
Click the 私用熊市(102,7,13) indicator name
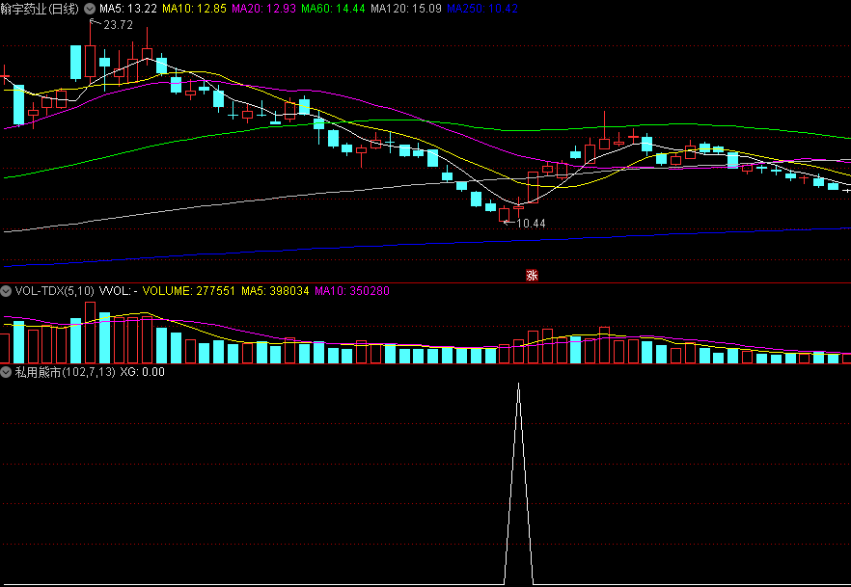coord(66,372)
